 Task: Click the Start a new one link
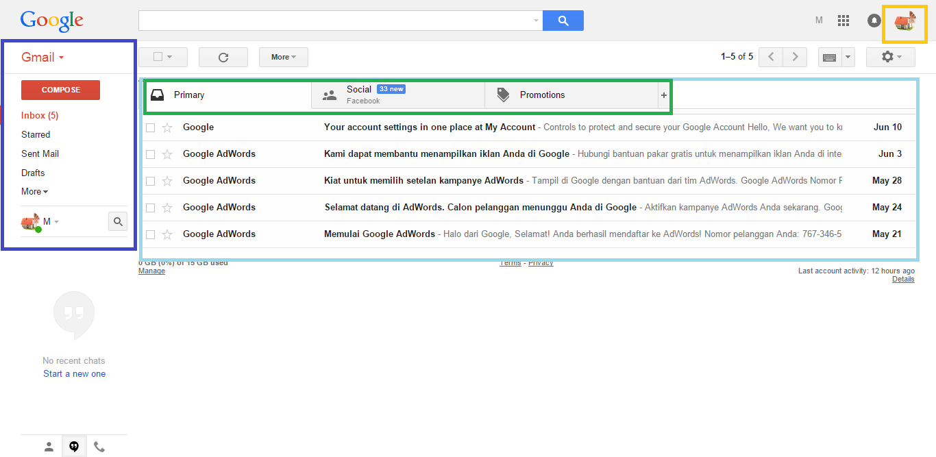[x=74, y=374]
